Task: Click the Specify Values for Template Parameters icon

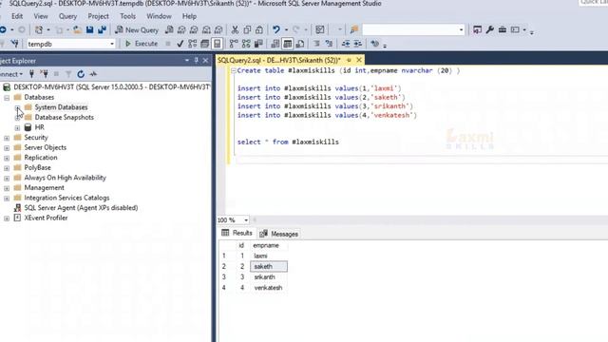Action: [x=374, y=44]
